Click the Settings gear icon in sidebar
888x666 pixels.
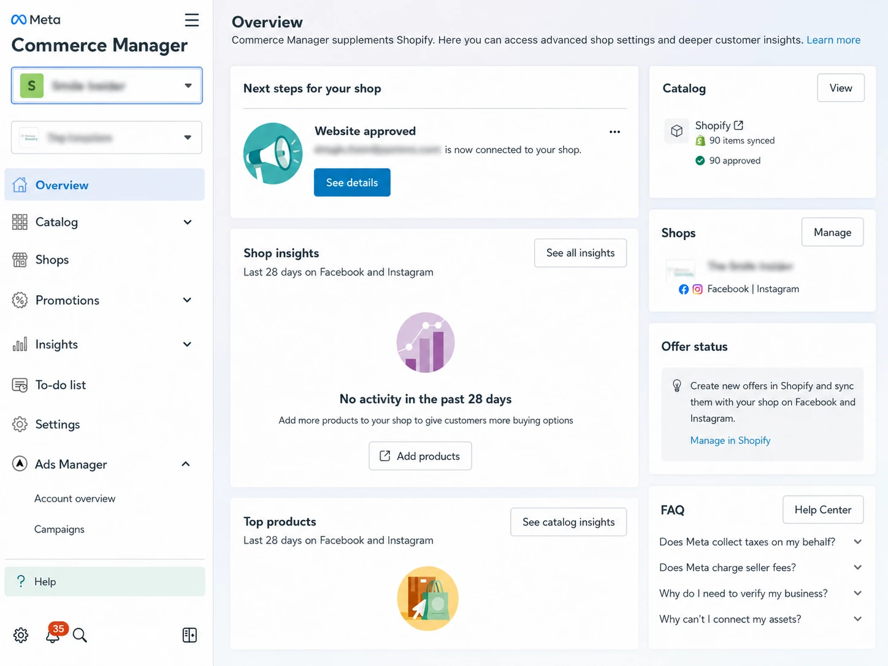[x=20, y=424]
